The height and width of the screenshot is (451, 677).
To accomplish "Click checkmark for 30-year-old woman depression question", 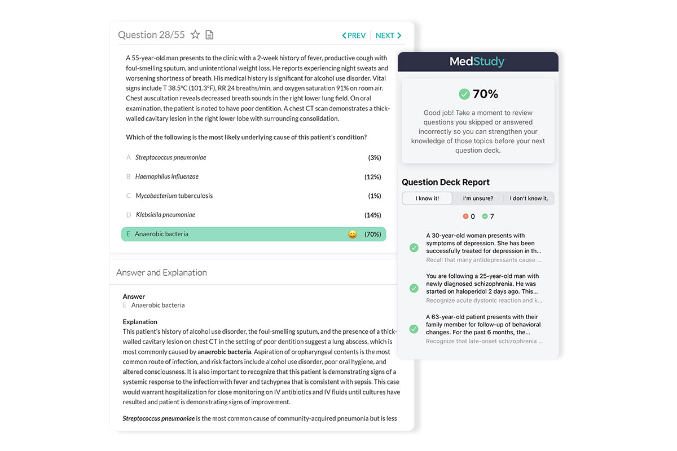I will click(414, 247).
